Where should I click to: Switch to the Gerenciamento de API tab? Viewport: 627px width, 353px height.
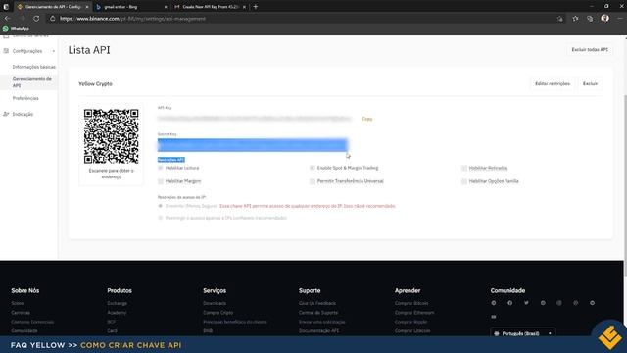(52, 7)
